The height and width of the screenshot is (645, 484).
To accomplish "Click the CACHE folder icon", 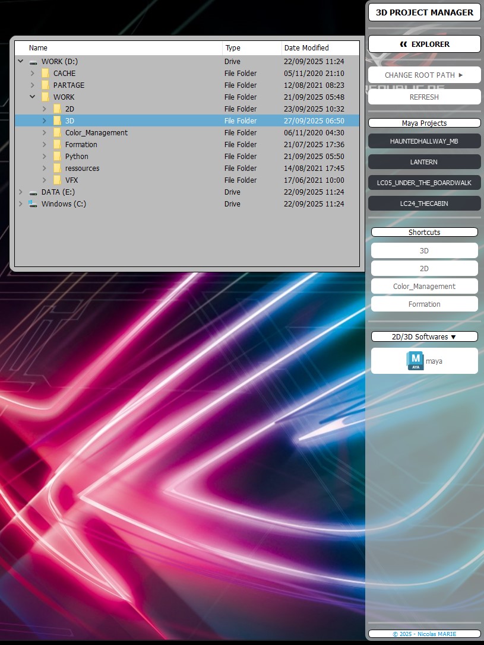I will click(x=45, y=74).
